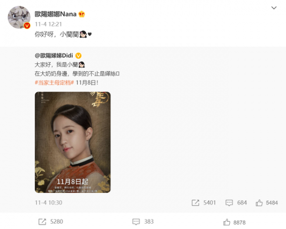Click the original post's repost icon (5401)
The width and height of the screenshot is (286, 229).
[x=195, y=203]
